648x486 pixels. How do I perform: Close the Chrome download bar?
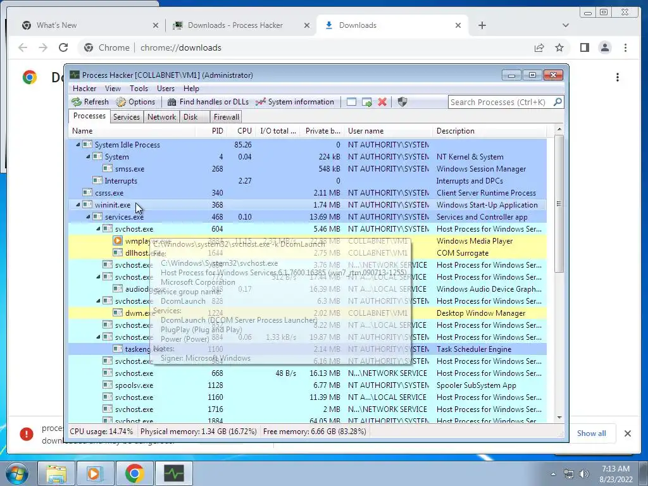tap(627, 433)
